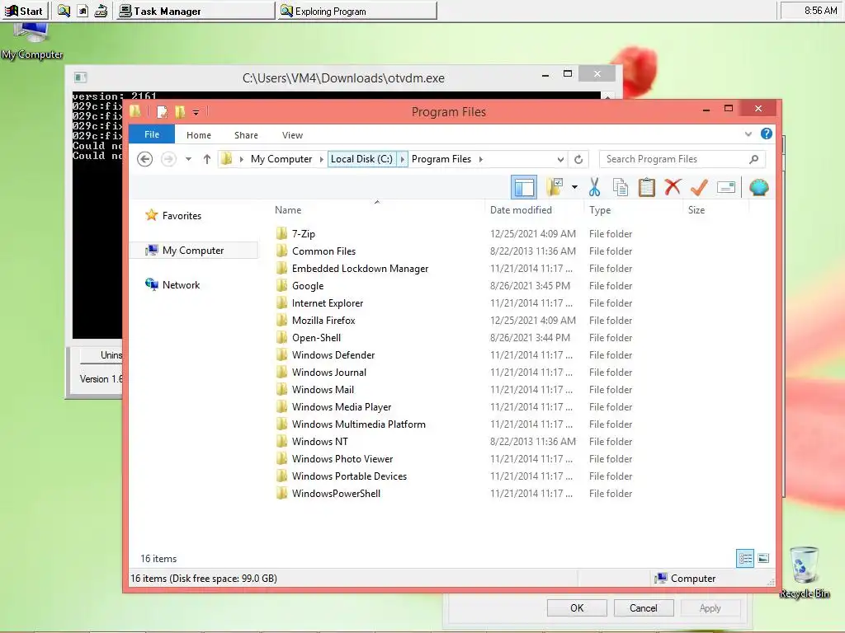Click the third quick launch taskbar icon

tap(101, 11)
